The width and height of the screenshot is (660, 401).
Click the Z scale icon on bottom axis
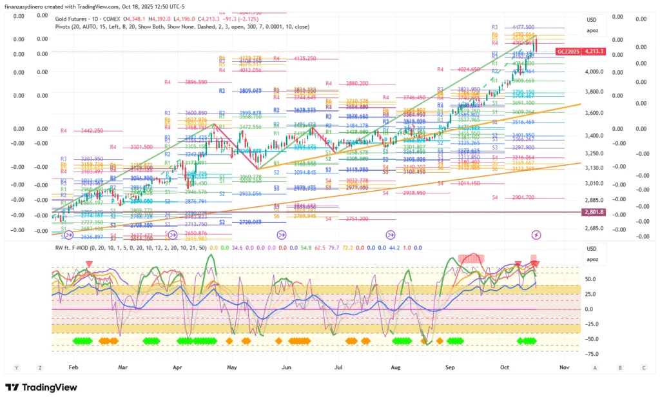tap(40, 367)
